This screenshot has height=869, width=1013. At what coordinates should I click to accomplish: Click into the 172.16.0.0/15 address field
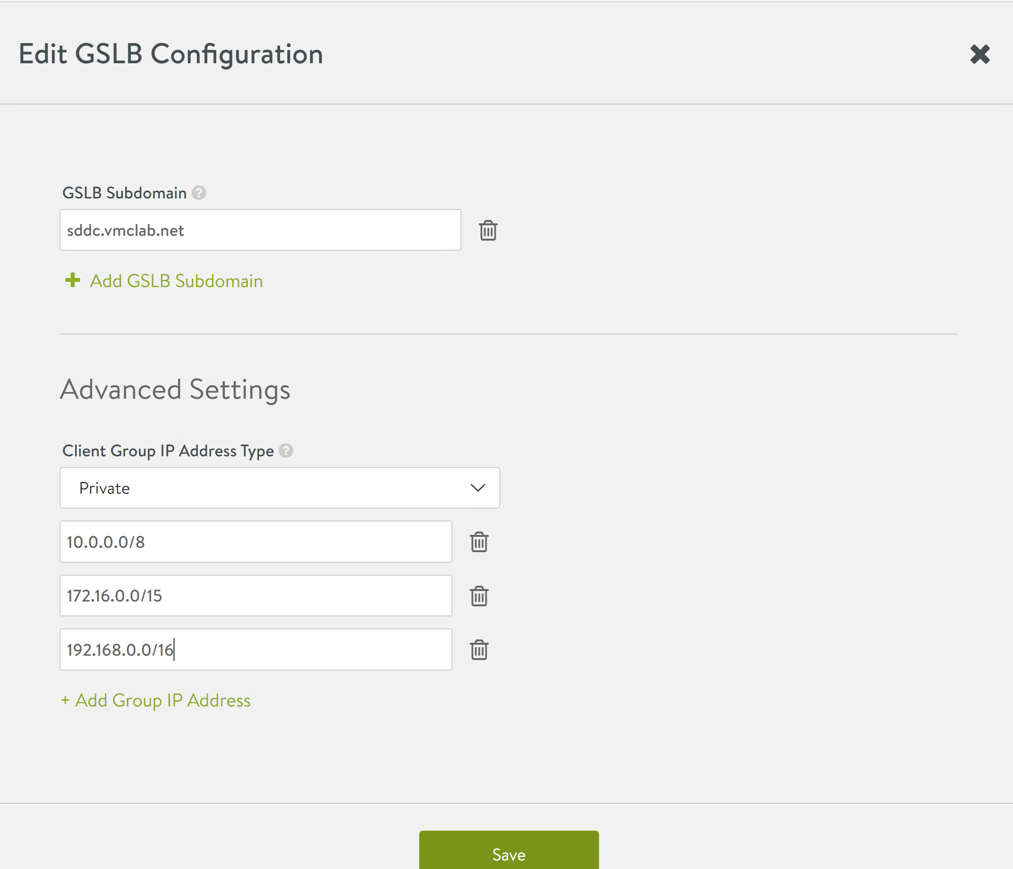click(x=256, y=596)
